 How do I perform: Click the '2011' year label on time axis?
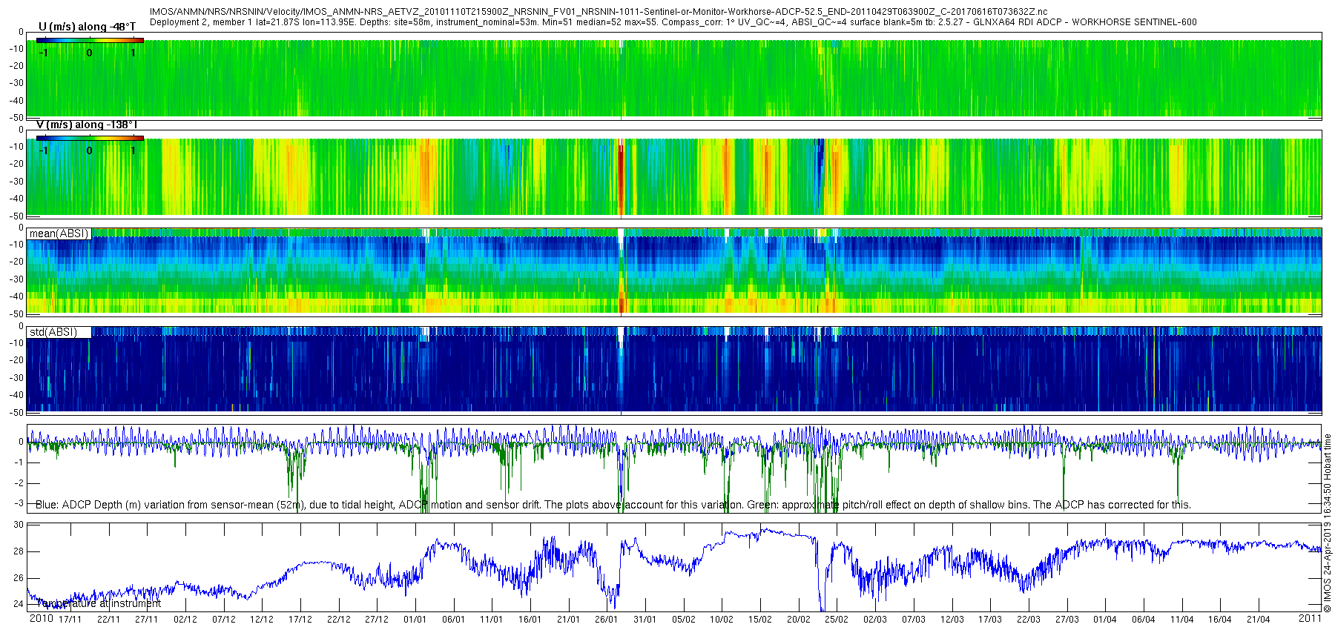pyautogui.click(x=1310, y=618)
